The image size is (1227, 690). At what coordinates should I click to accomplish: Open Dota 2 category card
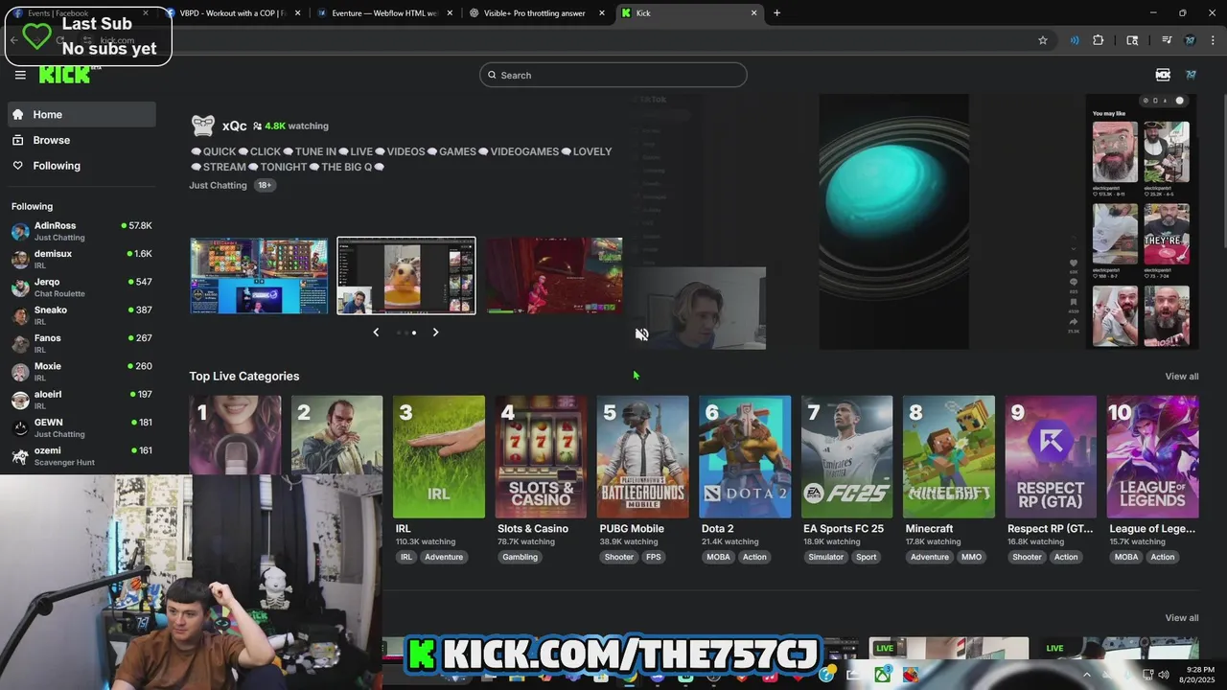tap(745, 457)
